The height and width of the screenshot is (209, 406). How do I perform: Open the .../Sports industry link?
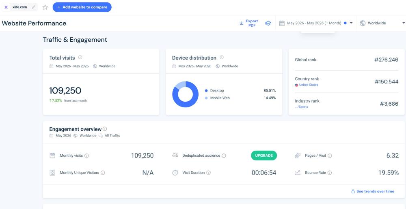click(301, 107)
